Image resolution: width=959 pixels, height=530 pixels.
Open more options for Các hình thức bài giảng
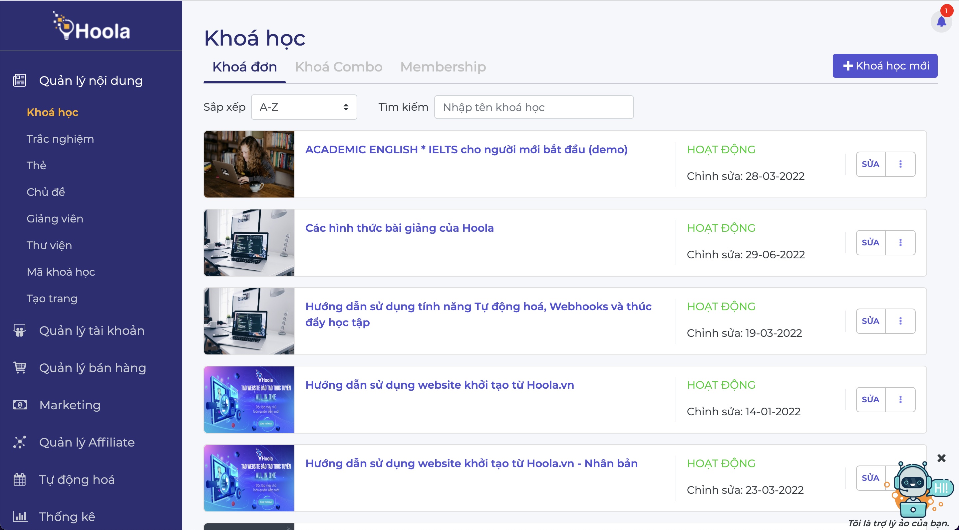(900, 242)
